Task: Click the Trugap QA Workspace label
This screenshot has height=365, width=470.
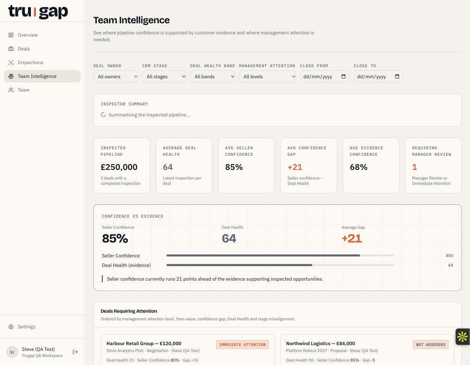Action: coord(42,356)
